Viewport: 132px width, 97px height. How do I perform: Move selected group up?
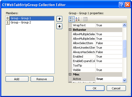coord(59,19)
